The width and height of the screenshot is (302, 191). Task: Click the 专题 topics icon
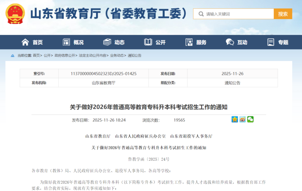click(270, 42)
